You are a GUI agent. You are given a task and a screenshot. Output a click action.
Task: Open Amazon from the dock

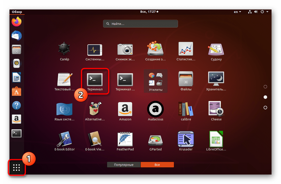(x=17, y=119)
